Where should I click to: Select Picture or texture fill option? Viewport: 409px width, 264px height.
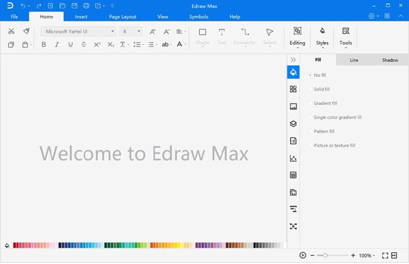pyautogui.click(x=310, y=145)
